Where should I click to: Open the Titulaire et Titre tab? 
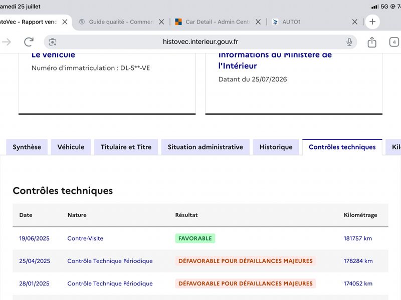coord(126,147)
